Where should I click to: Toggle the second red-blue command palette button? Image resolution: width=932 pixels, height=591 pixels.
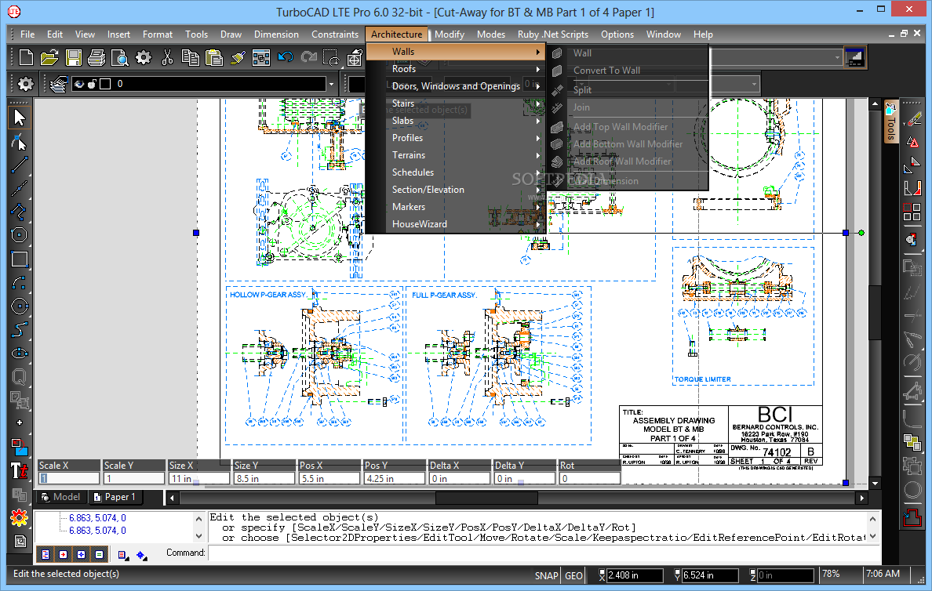pos(63,554)
